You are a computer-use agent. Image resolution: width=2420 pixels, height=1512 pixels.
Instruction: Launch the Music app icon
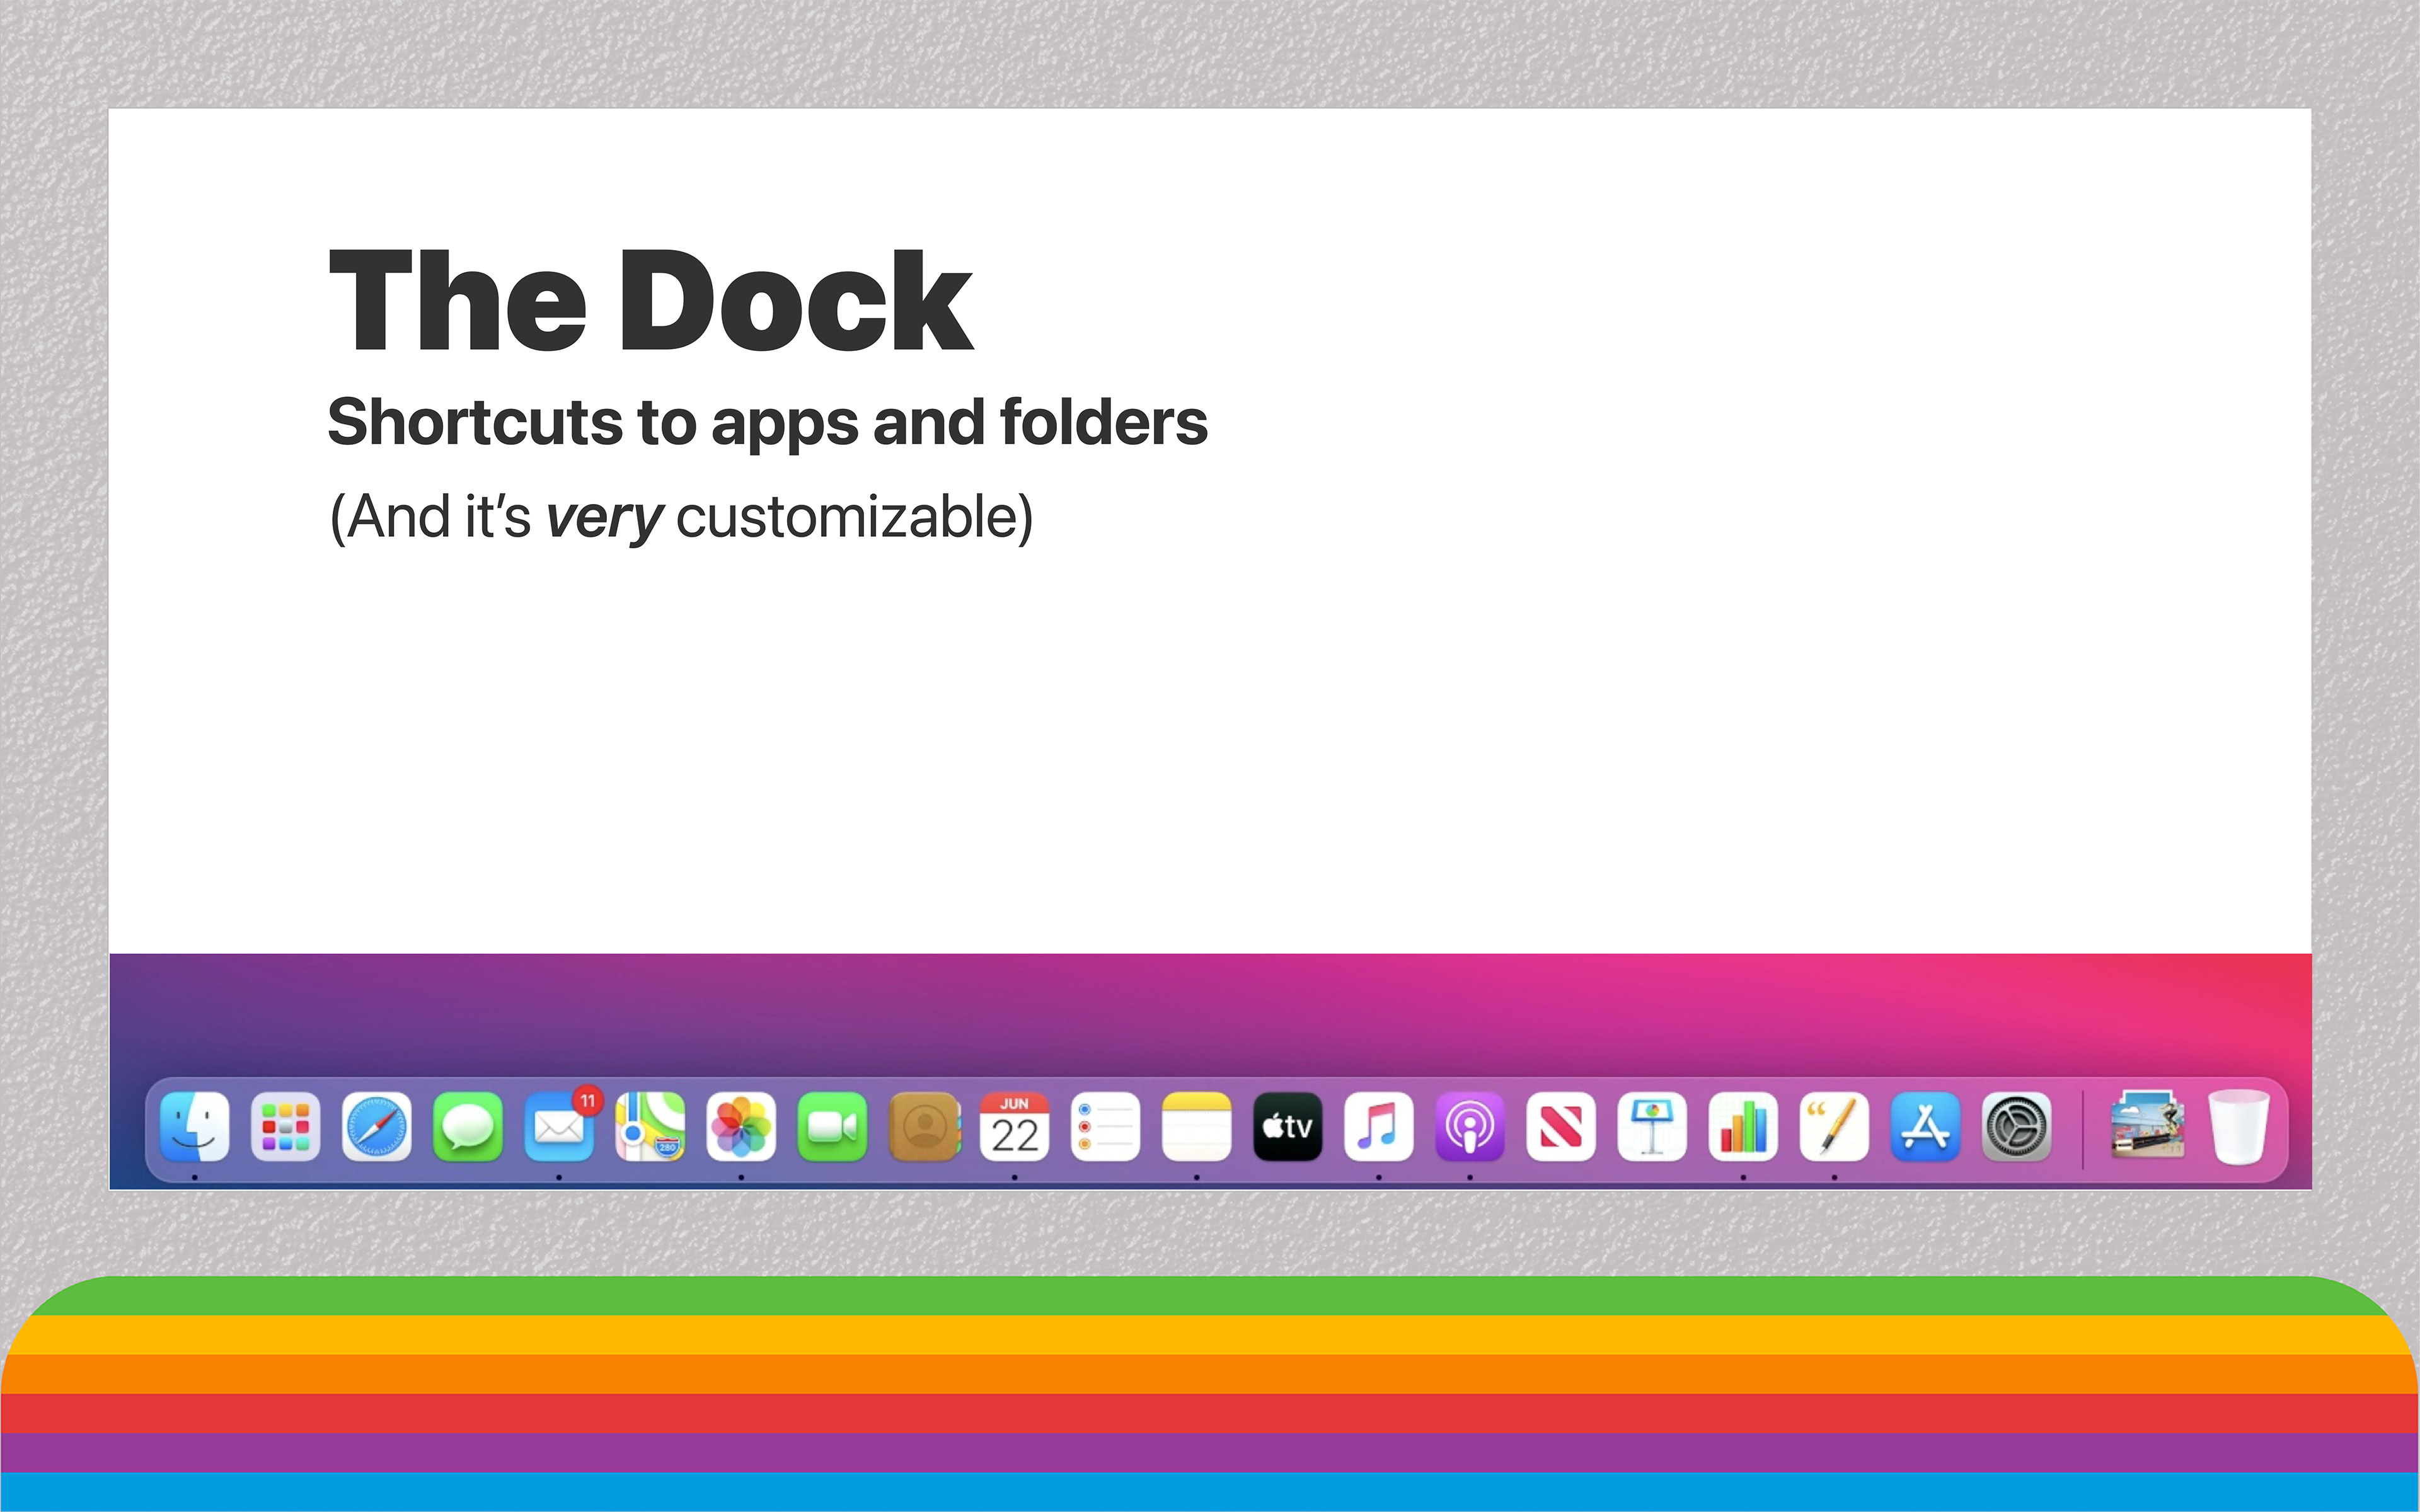tap(1379, 1127)
